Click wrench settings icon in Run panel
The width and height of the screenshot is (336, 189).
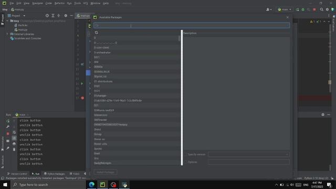pos(8,127)
